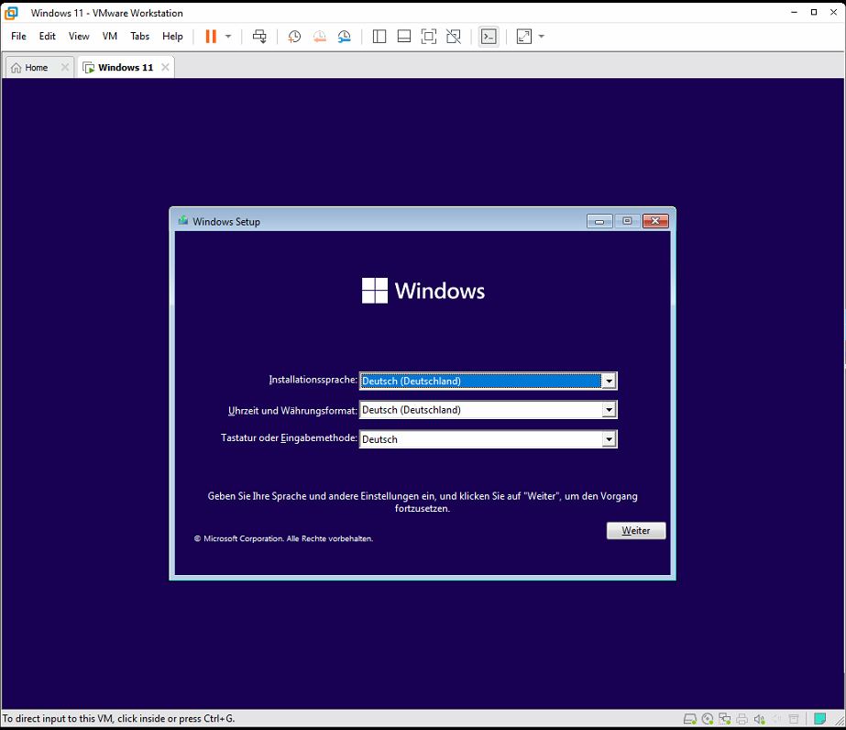Open the Snapshot Manager icon

point(344,37)
